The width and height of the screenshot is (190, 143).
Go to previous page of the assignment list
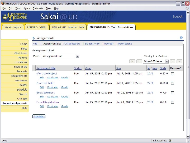pyautogui.click(x=139, y=61)
